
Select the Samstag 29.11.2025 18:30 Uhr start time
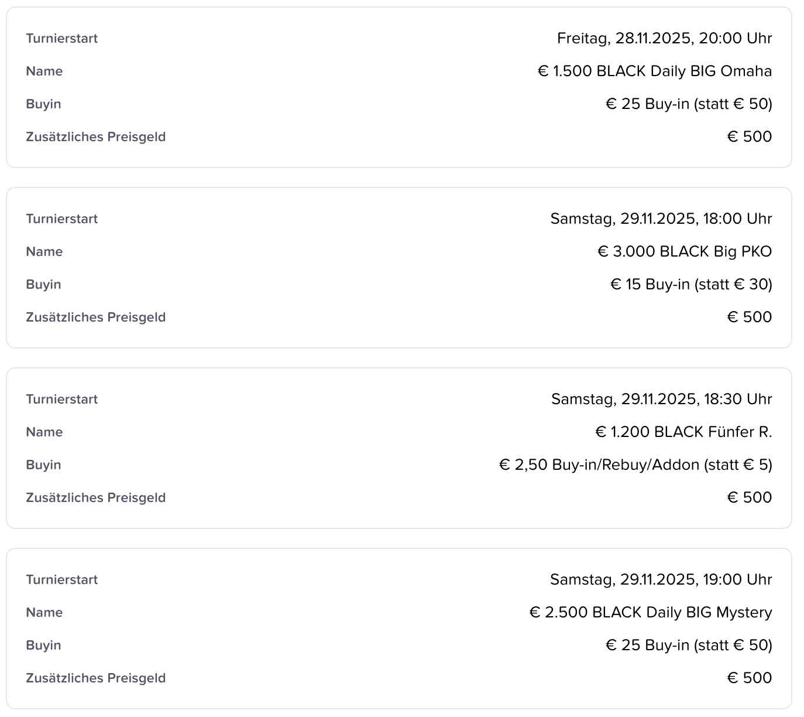[661, 400]
